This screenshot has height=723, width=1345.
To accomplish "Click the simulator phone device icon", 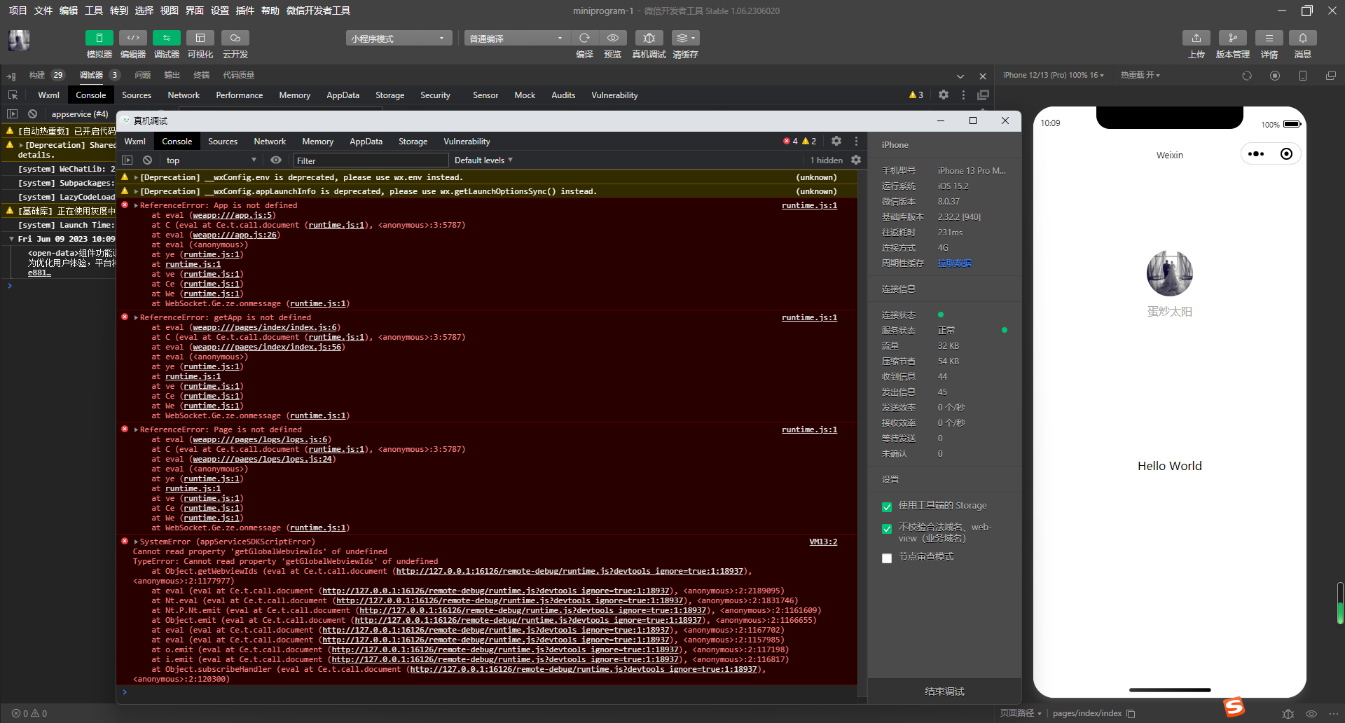I will 1303,76.
